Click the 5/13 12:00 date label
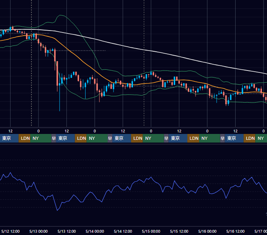 (67, 231)
